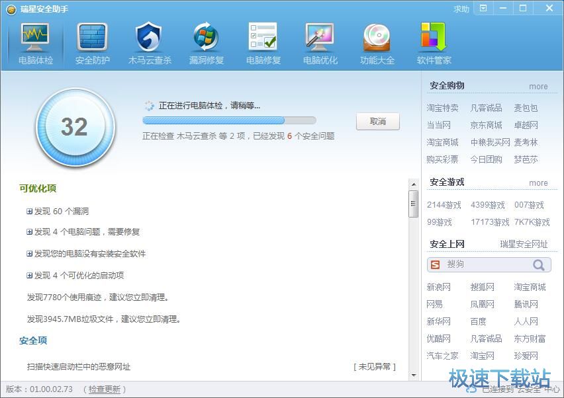Click the results list scrollbar thumb
Viewport: 564px width, 398px height.
(414, 204)
